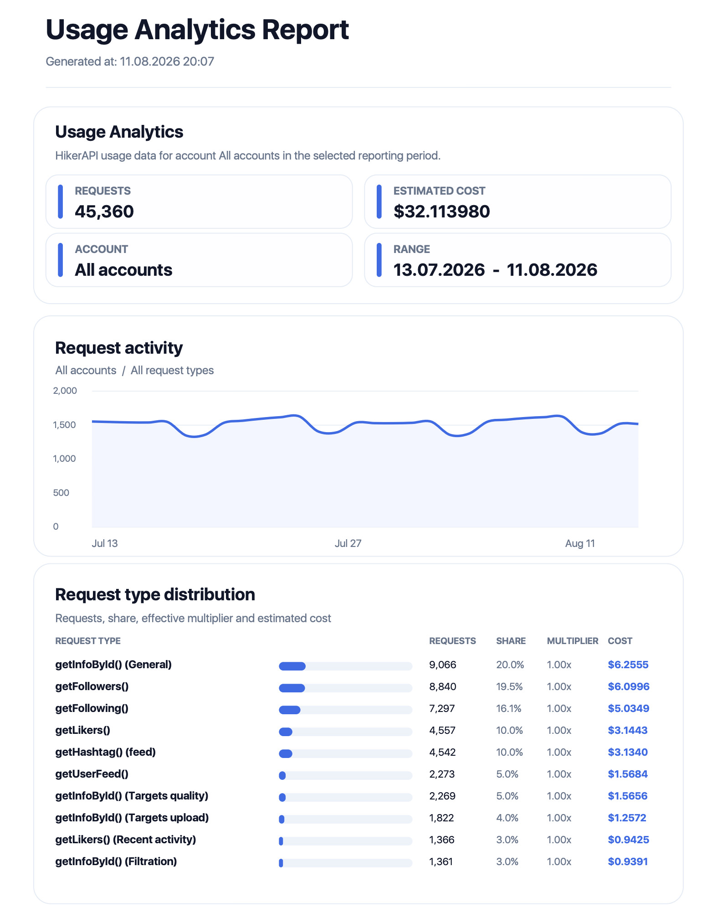Click the 1,822 requests cell
Screen dimensions: 717x918
click(441, 818)
